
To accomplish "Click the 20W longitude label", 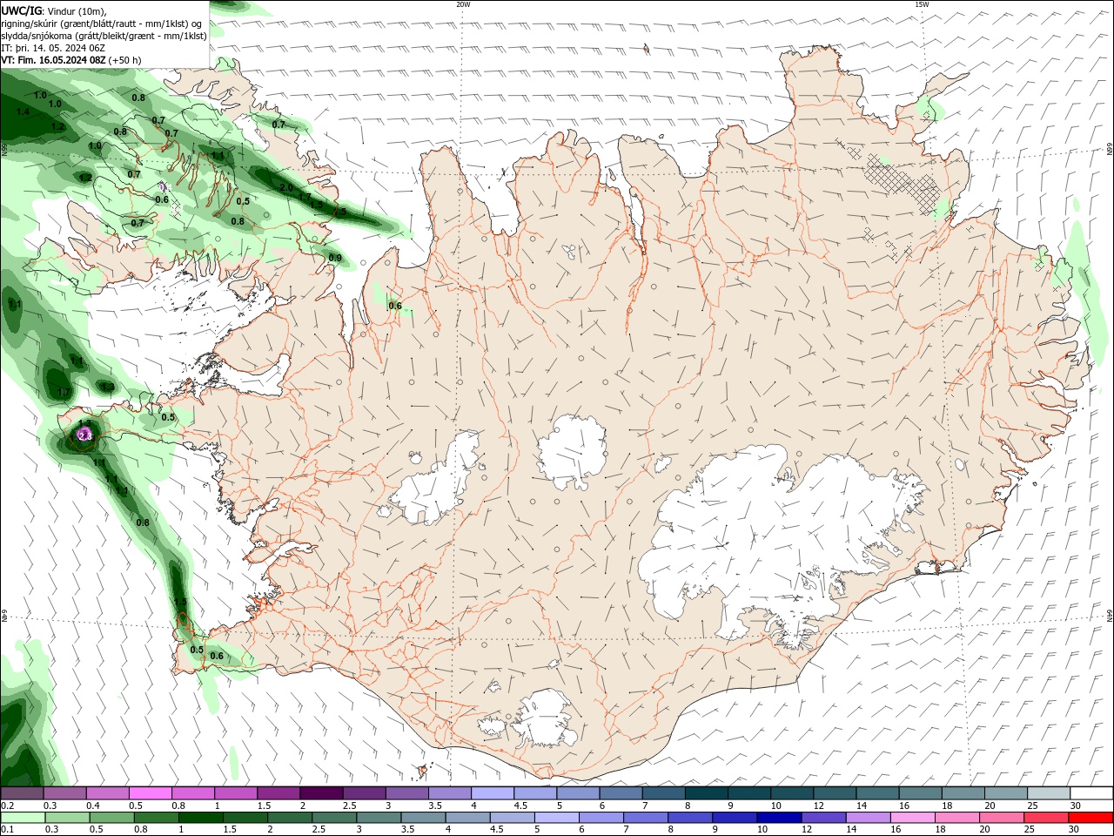I will pos(463,4).
